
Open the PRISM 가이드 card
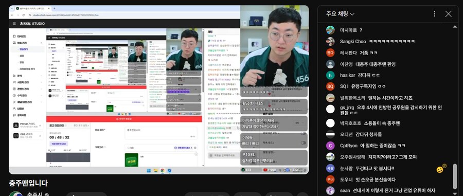point(27,125)
